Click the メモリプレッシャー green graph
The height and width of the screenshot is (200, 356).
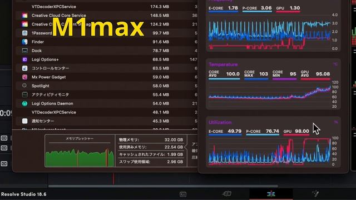[80, 158]
